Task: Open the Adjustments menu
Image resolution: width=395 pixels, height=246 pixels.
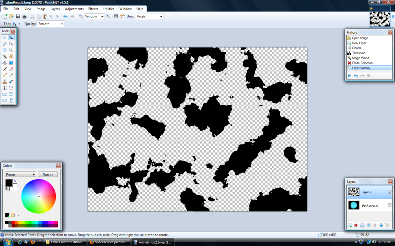Action: (74, 9)
